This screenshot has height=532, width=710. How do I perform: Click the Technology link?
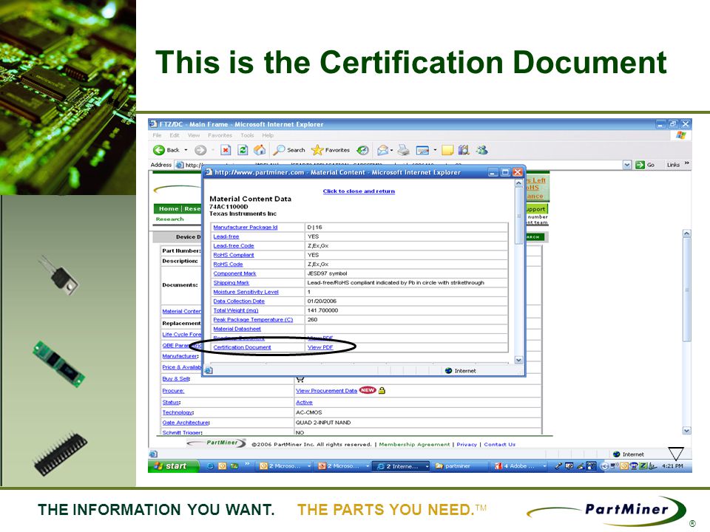177,412
